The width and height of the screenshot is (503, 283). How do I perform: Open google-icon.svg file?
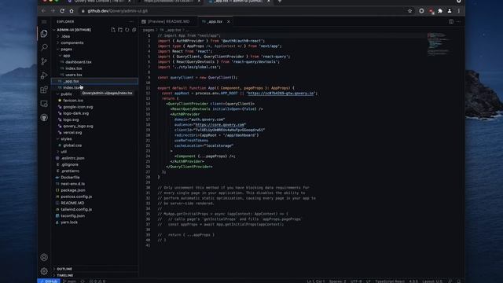78,107
